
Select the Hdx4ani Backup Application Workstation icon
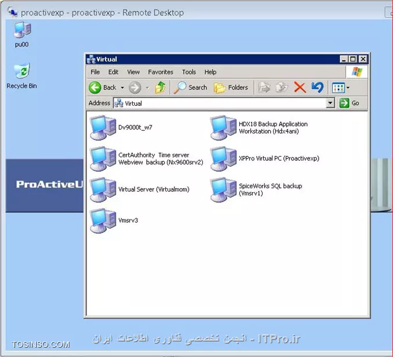223,128
